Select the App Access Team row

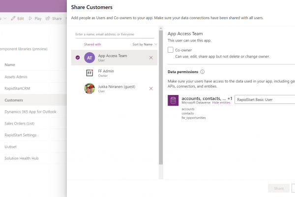pyautogui.click(x=114, y=58)
